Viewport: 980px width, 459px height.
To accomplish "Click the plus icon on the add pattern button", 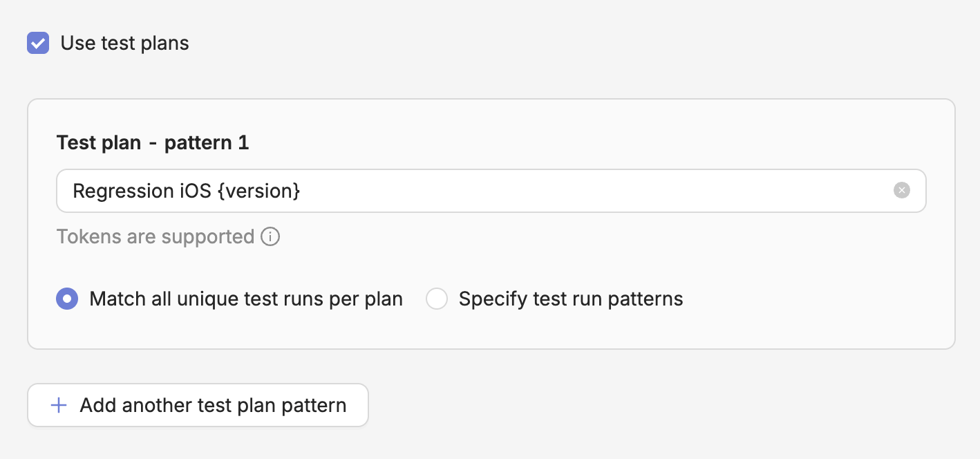I will (x=59, y=405).
